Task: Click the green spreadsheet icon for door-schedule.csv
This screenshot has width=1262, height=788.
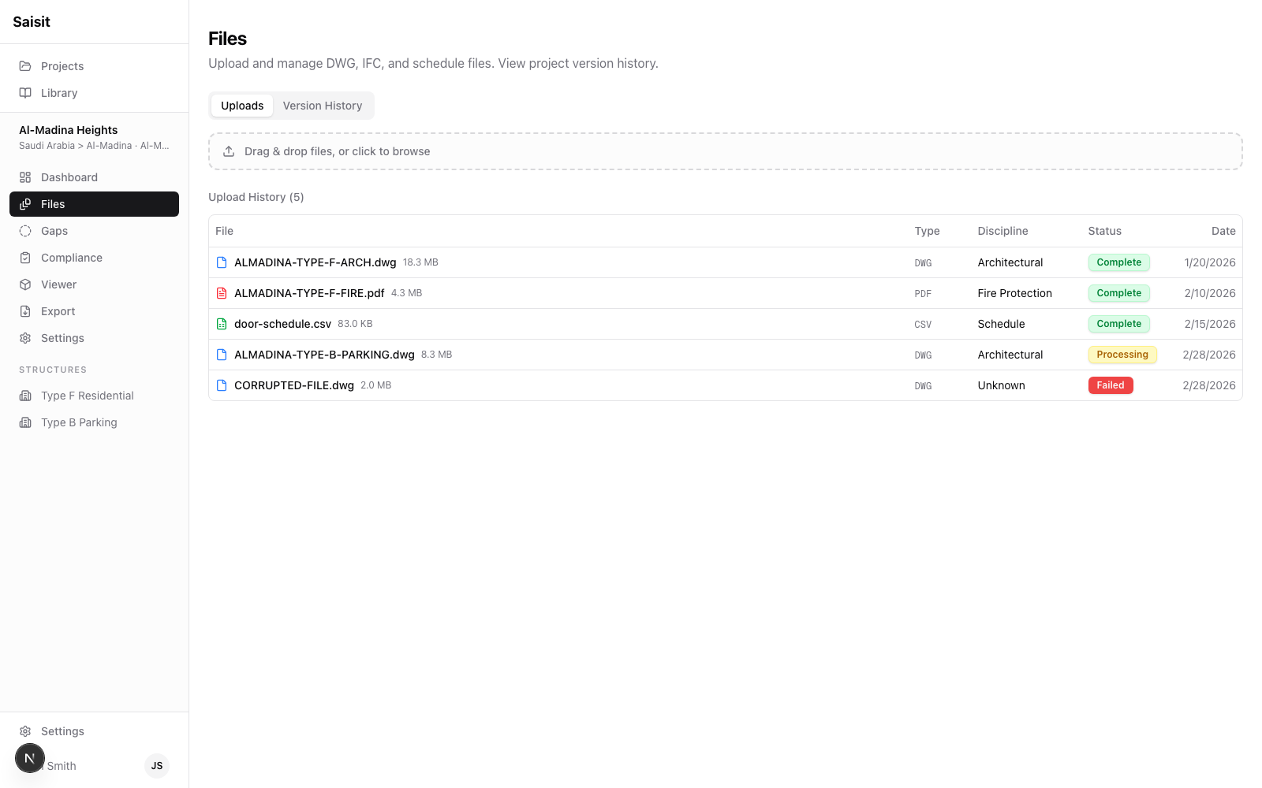Action: point(222,324)
